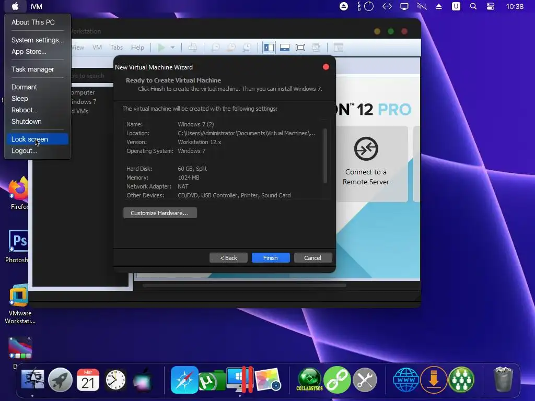This screenshot has height=401, width=535.
Task: Open the Parallels Windows dock icon
Action: tap(240, 379)
